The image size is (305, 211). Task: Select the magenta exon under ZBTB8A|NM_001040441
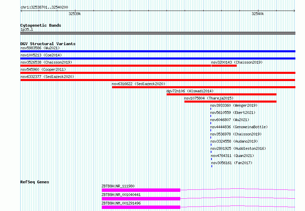tap(141, 199)
